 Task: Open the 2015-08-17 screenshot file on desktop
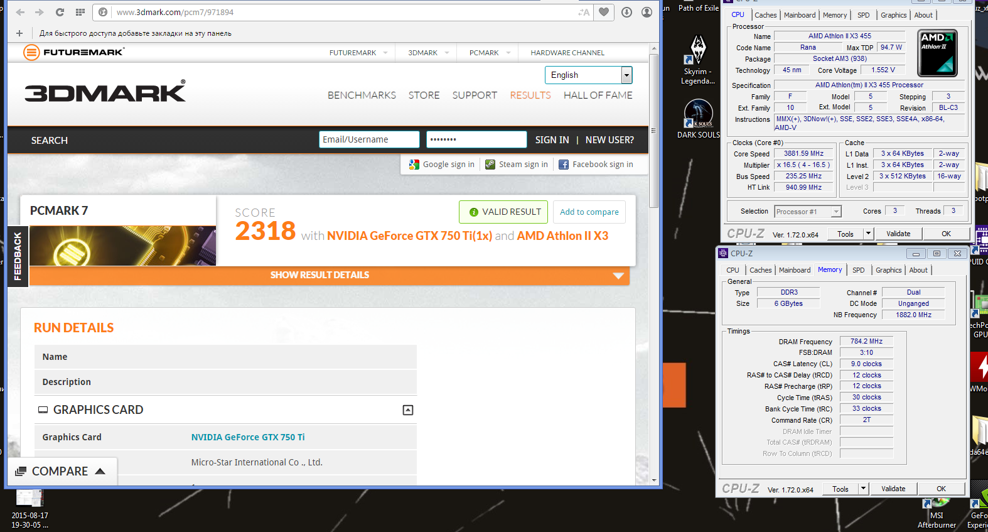[x=30, y=509]
